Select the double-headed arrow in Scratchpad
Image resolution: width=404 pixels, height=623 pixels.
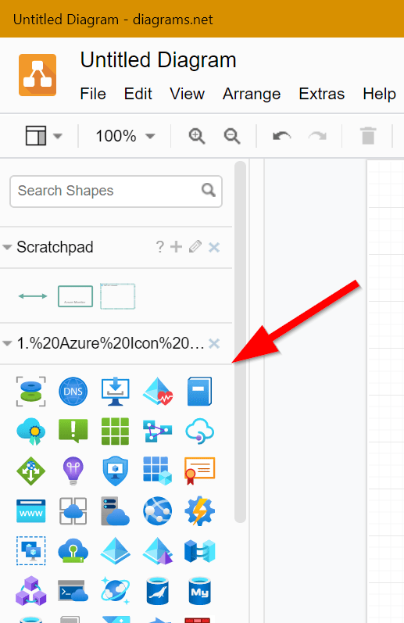click(x=33, y=296)
